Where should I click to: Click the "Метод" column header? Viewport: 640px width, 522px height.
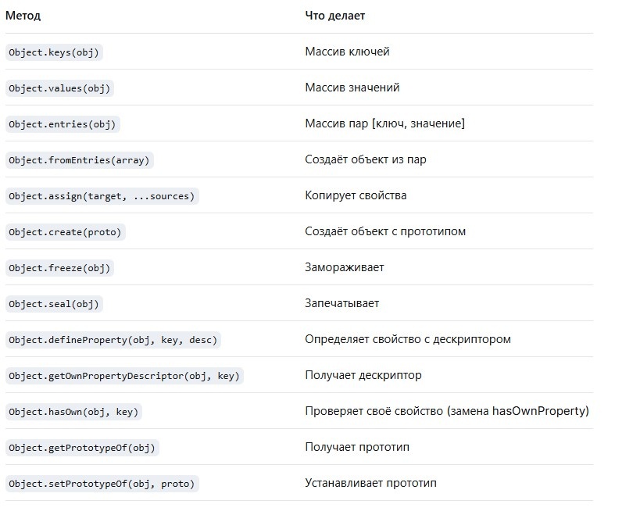tap(23, 16)
